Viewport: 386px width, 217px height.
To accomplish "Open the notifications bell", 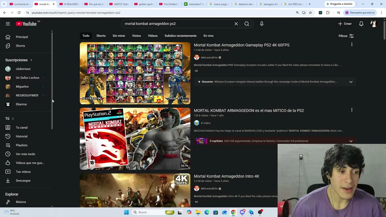I will [361, 24].
